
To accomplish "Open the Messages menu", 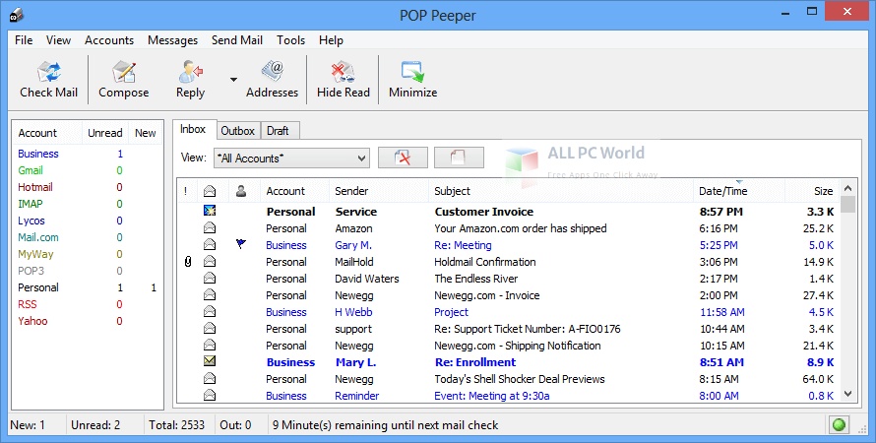I will (172, 40).
